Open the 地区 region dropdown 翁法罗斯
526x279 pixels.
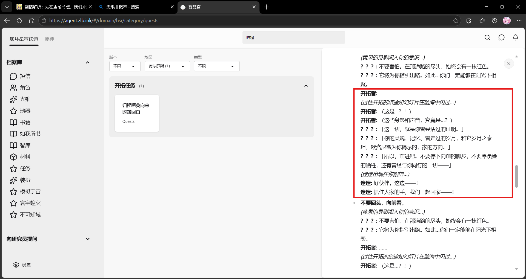167,66
